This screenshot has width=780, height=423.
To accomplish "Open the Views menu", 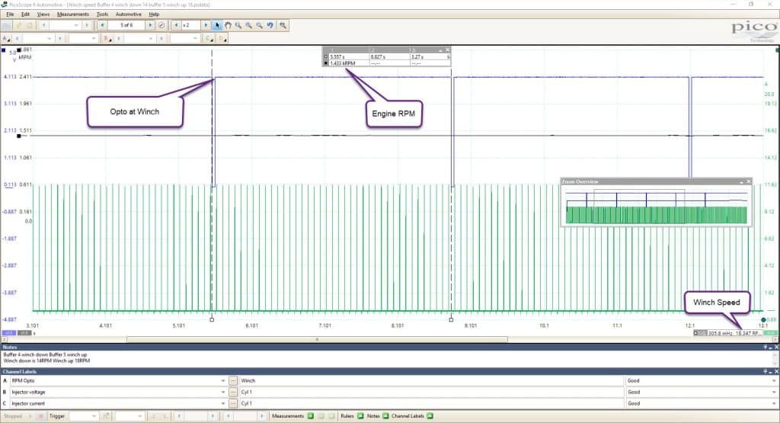I will click(43, 14).
